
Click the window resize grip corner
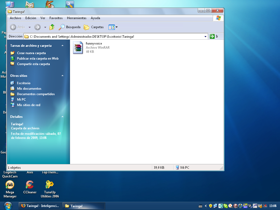[221, 168]
